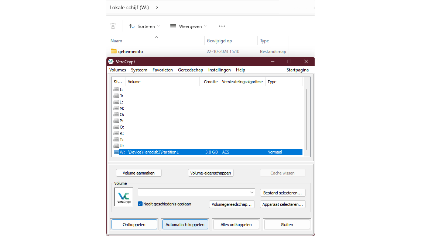Open the Startpagina link in menu bar

coord(298,70)
